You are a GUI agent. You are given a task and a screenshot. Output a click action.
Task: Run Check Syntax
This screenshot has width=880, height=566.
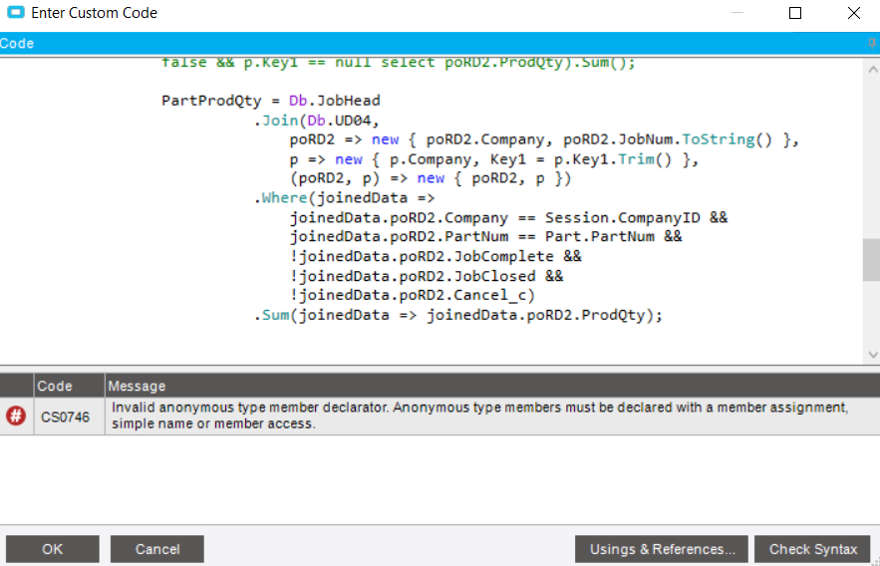812,549
